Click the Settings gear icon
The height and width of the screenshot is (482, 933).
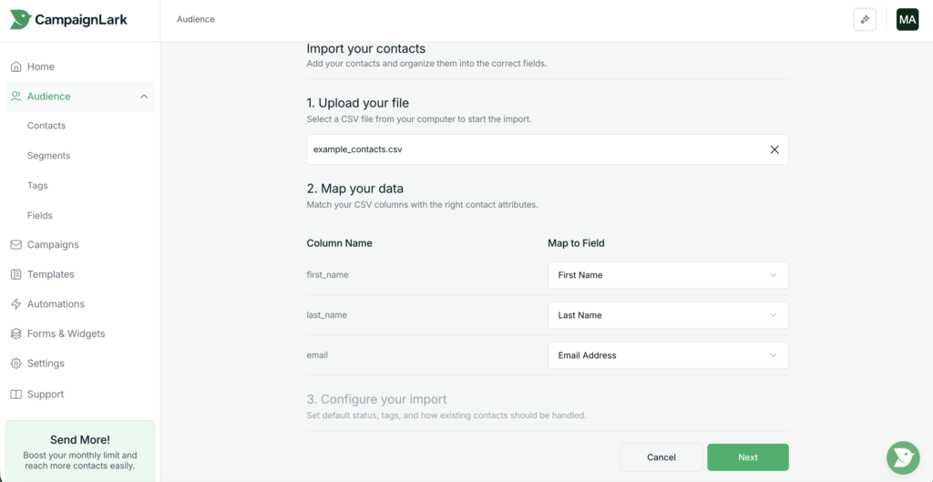click(16, 364)
